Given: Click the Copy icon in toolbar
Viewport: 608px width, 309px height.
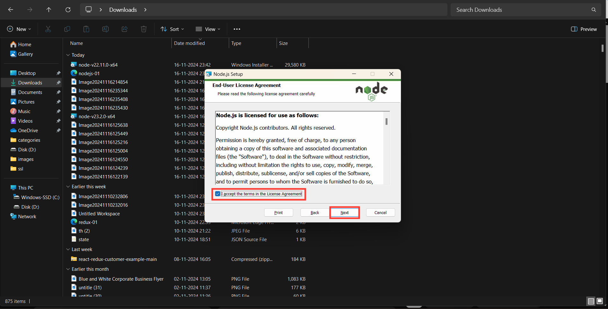Looking at the screenshot, I should (x=67, y=29).
